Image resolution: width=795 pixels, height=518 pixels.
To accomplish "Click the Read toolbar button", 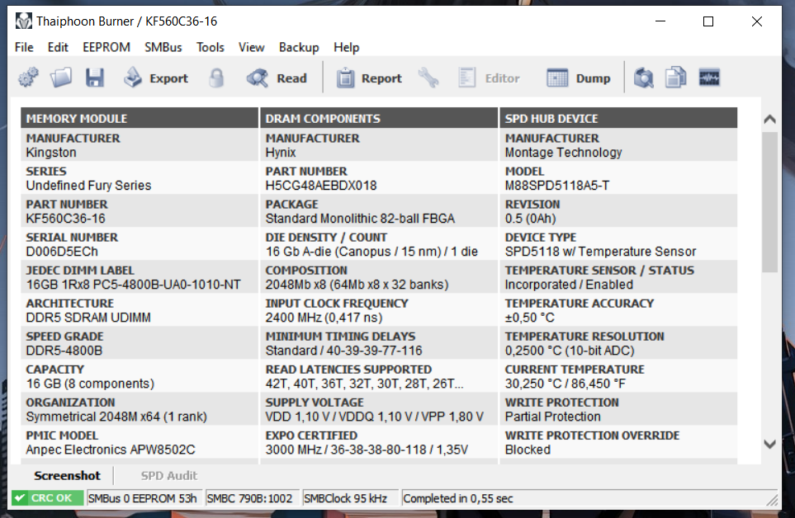I will coord(277,78).
